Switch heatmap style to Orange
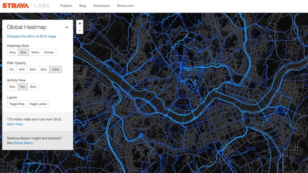The width and height of the screenshot is (308, 173). pyautogui.click(x=49, y=52)
